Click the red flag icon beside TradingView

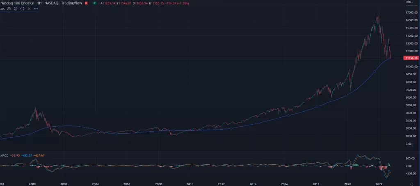(86, 3)
